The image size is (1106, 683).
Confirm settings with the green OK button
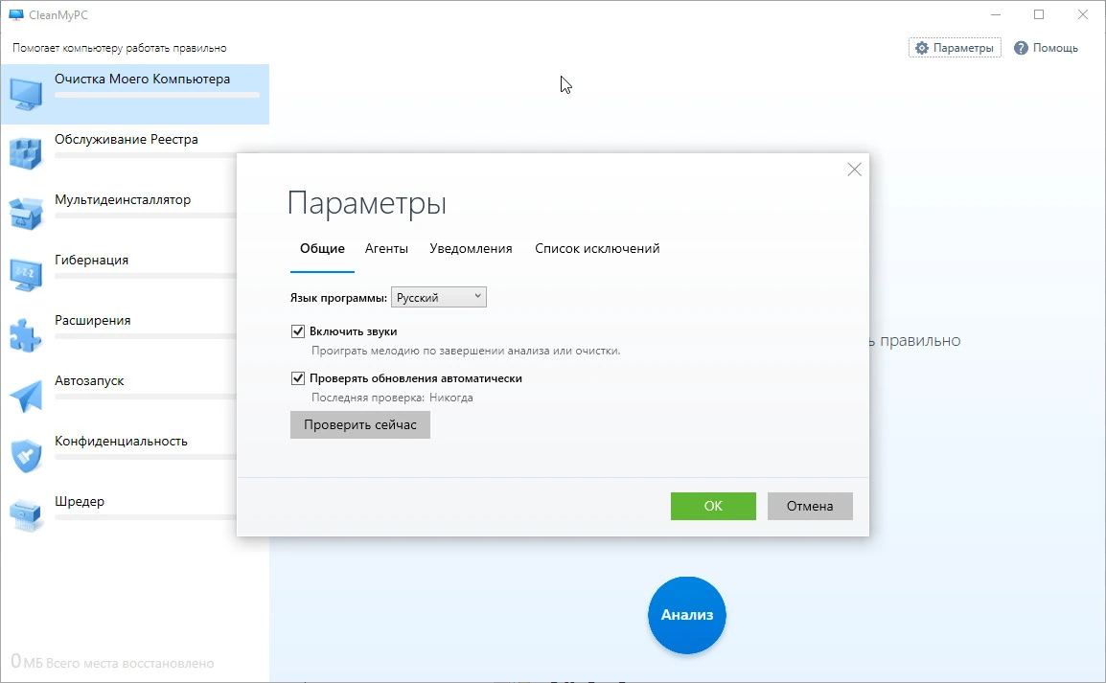point(713,506)
